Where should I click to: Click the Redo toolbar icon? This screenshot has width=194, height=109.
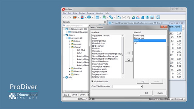(x=69, y=18)
